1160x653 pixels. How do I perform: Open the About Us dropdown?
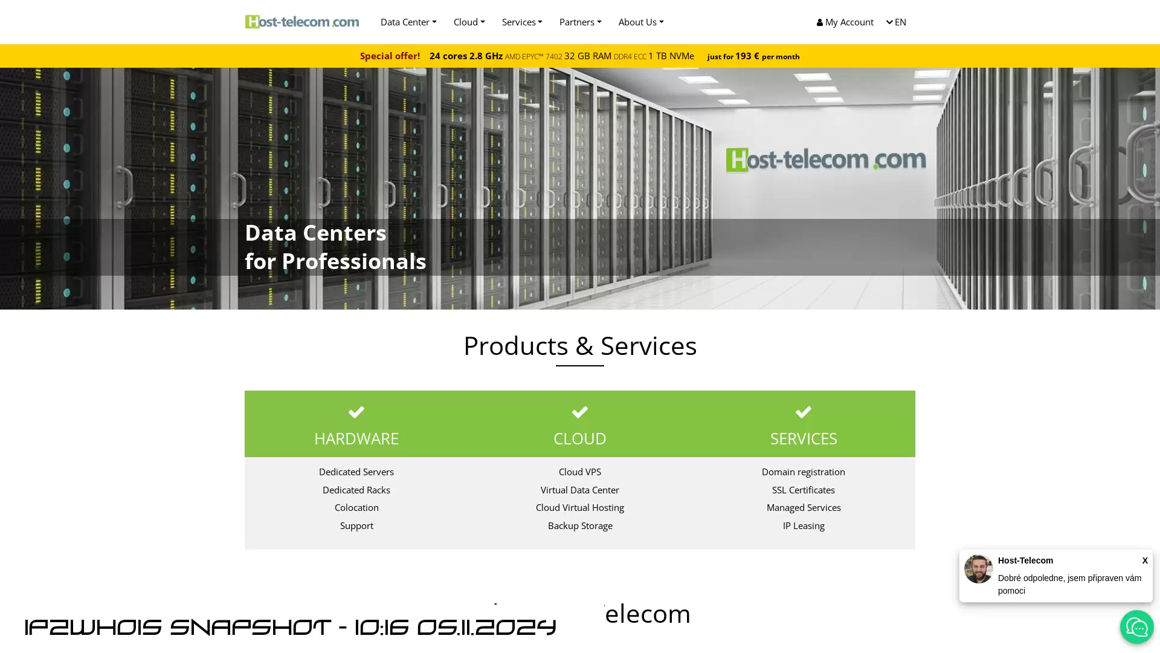point(640,22)
